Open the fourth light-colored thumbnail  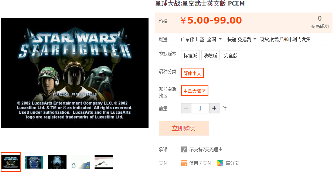coord(81,162)
